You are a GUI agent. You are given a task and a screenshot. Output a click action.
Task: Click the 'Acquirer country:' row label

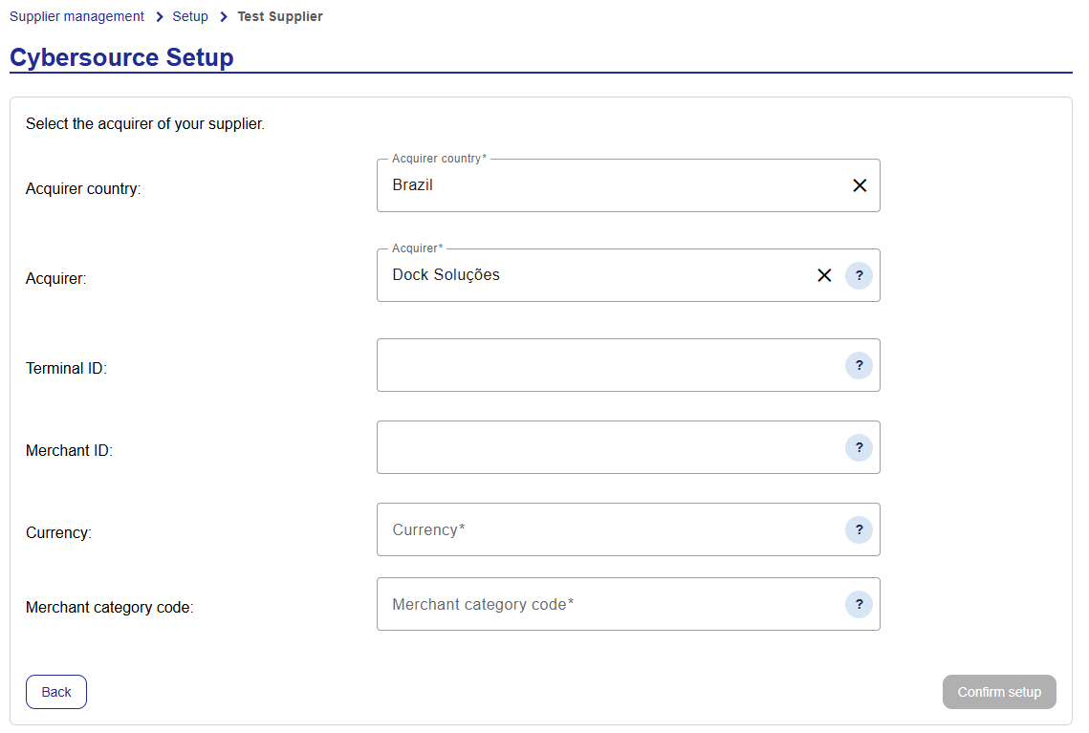(x=83, y=189)
